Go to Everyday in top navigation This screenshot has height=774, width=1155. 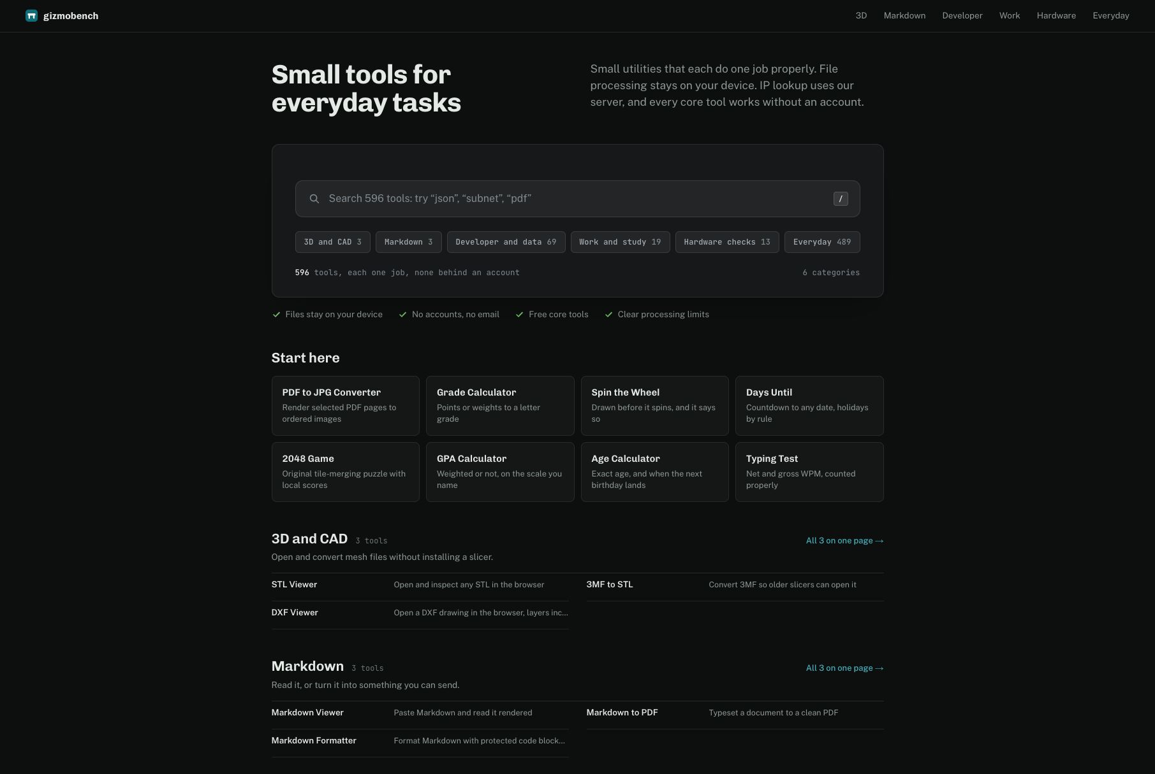tap(1110, 16)
